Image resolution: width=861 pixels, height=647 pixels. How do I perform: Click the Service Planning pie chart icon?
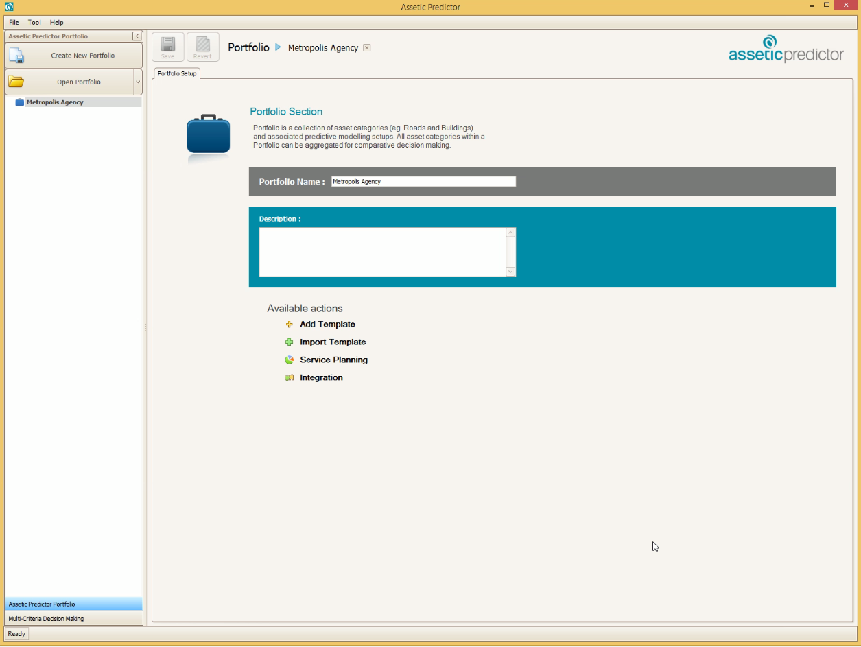[290, 360]
